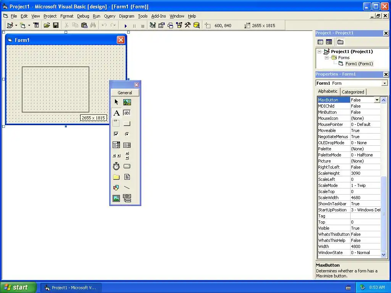Open Properties Window from the toolbar
Screen dimensions: 391x293
162,26
